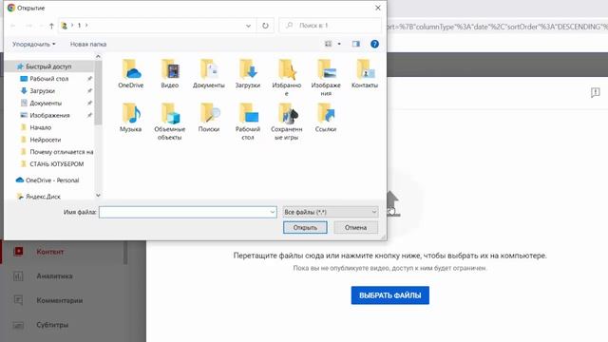Open the dialog help icon
The image size is (608, 342).
(374, 44)
